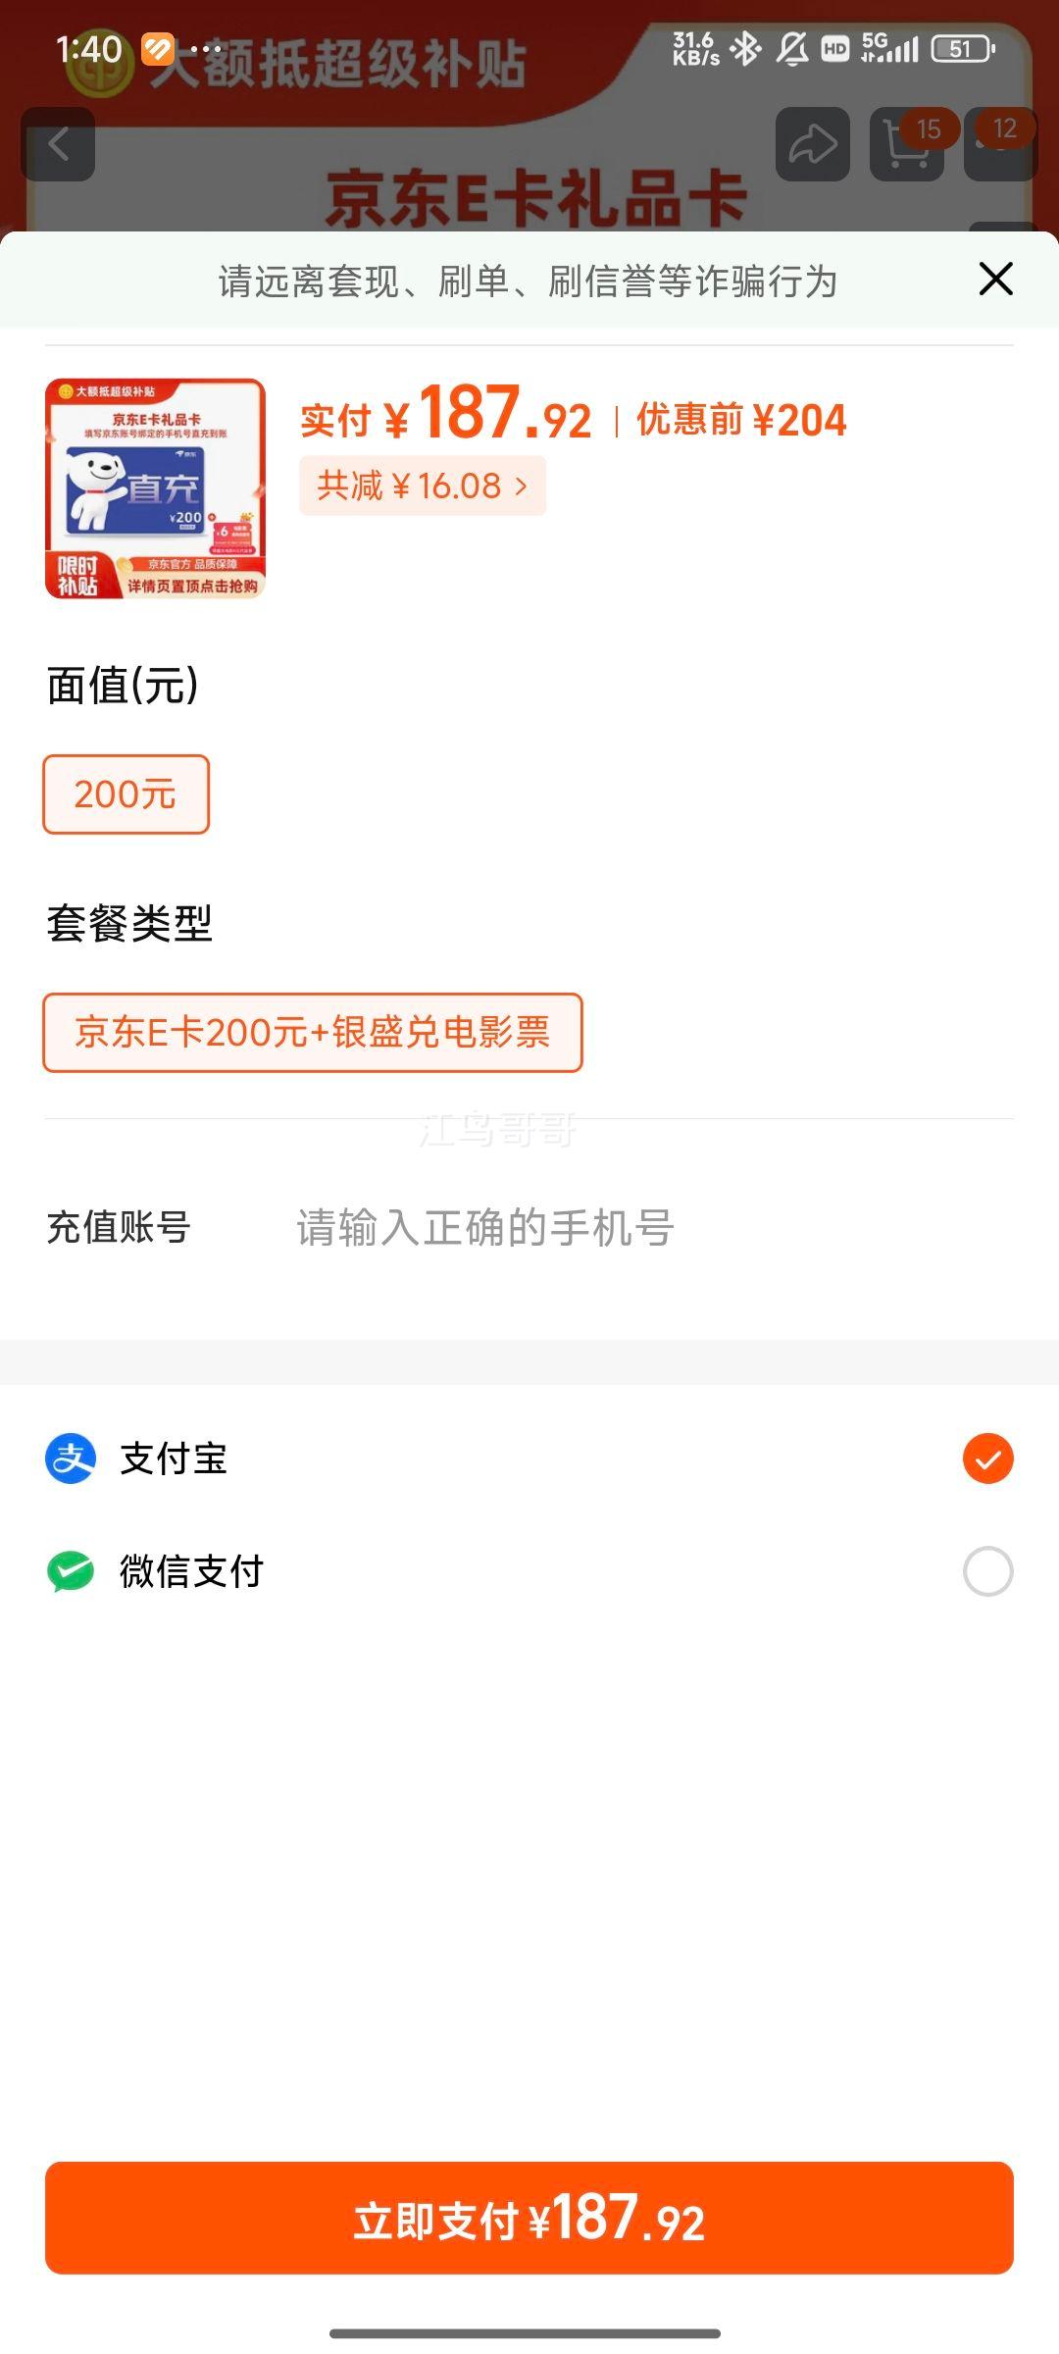
Task: Open the JD E-card product thumbnail
Action: coord(155,488)
